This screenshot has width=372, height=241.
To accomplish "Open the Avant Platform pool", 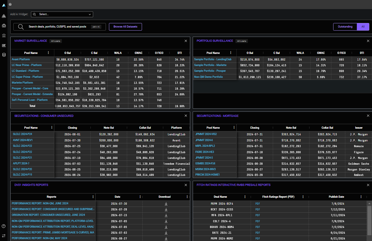I will point(21,59).
